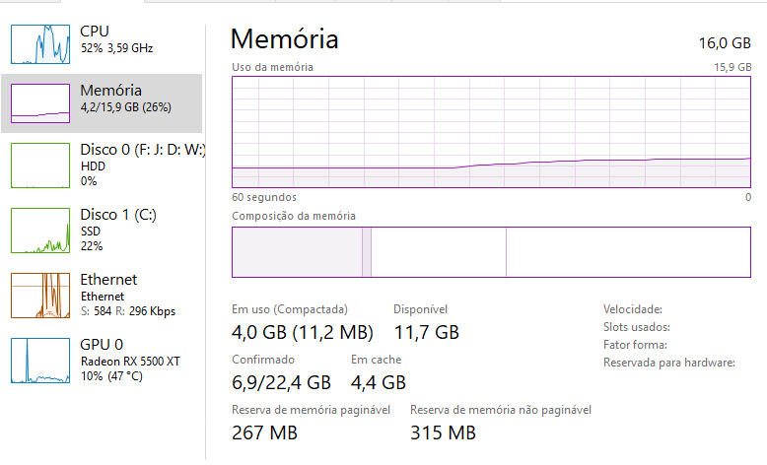
Task: Select the CPU entry label
Action: pos(95,32)
